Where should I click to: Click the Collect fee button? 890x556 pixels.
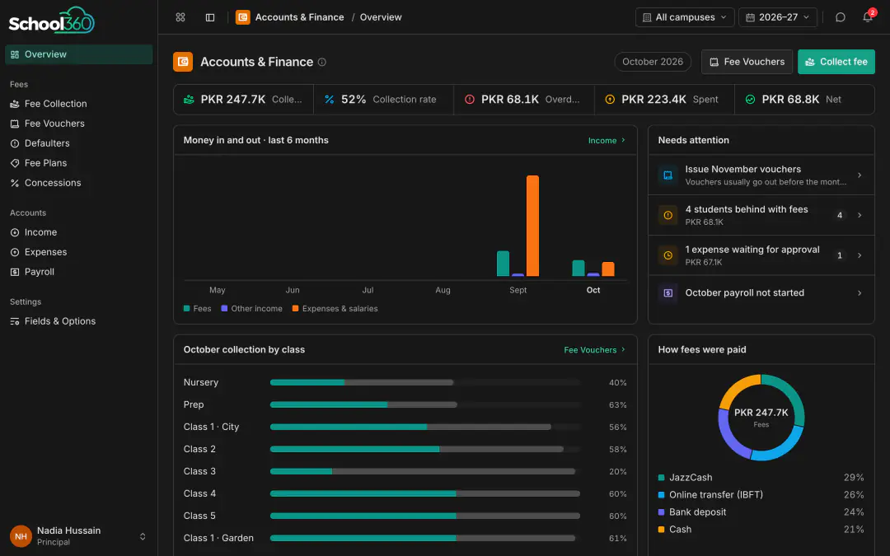(x=836, y=62)
